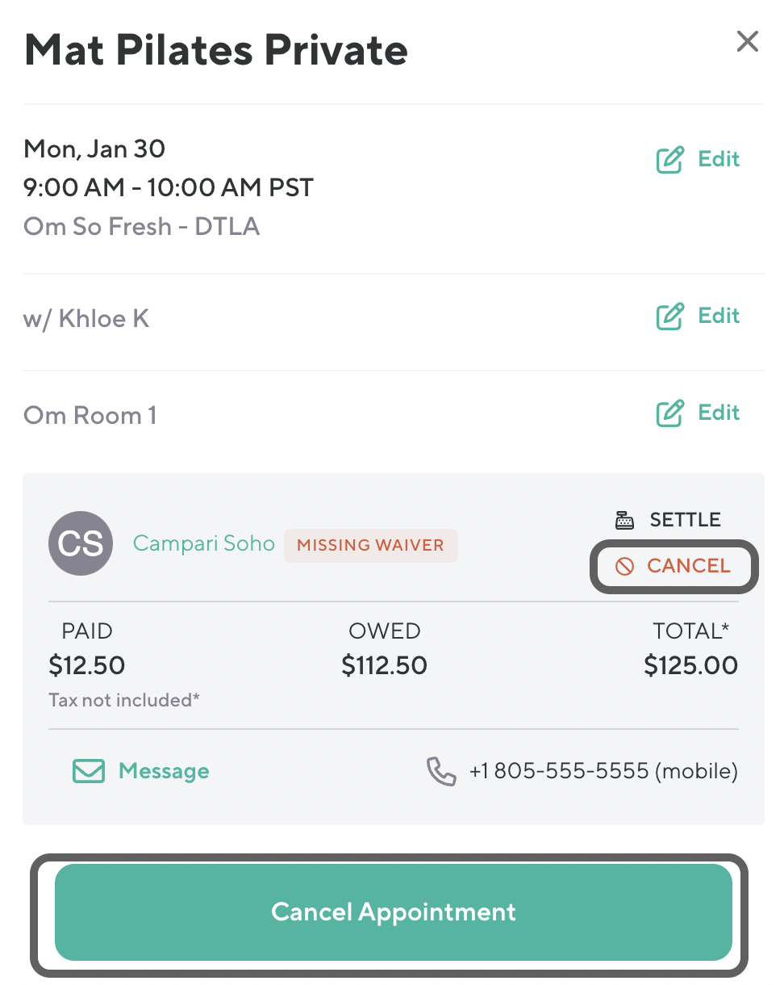Click the CS client avatar
The width and height of the screenshot is (784, 985).
pyautogui.click(x=81, y=543)
